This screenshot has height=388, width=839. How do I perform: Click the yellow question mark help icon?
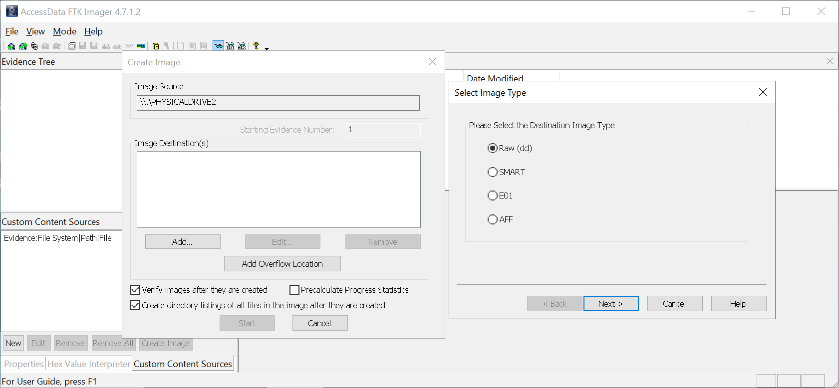pyautogui.click(x=256, y=46)
